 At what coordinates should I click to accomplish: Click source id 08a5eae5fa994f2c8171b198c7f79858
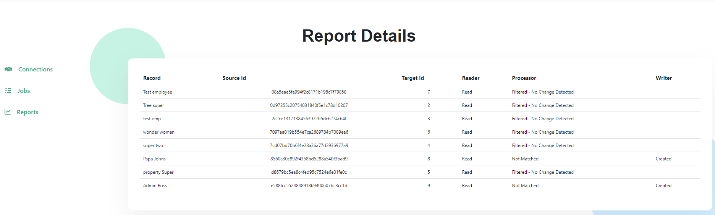click(x=309, y=92)
